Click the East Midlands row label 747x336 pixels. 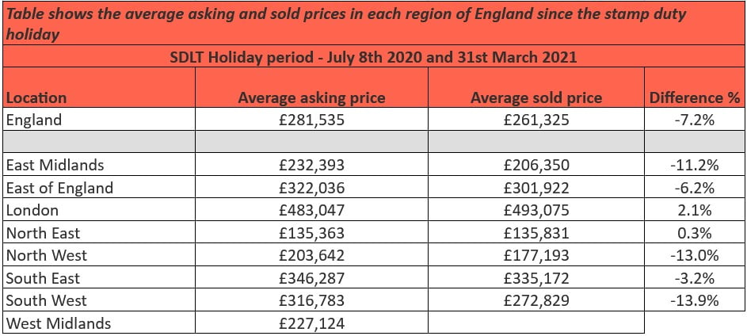point(55,165)
